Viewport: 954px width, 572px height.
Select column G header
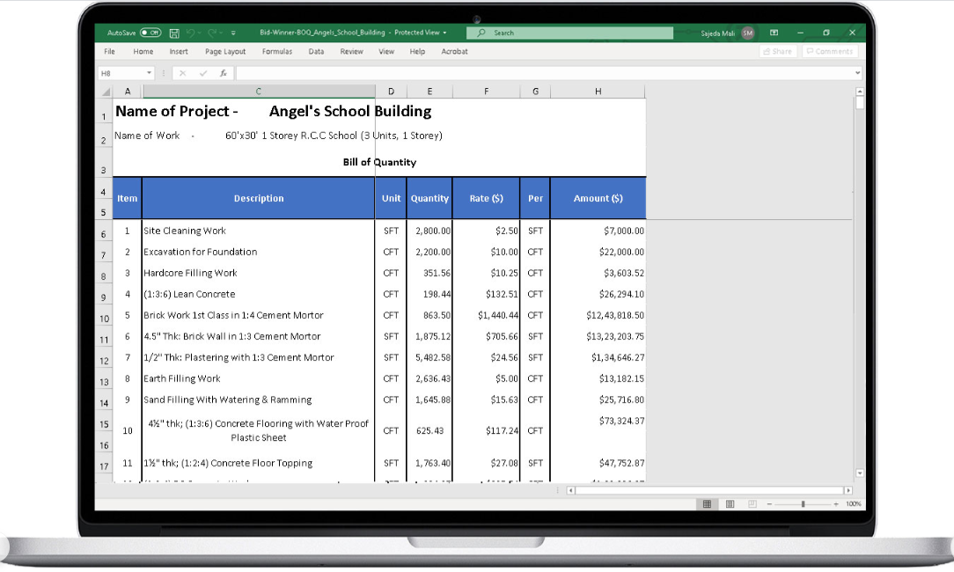535,92
